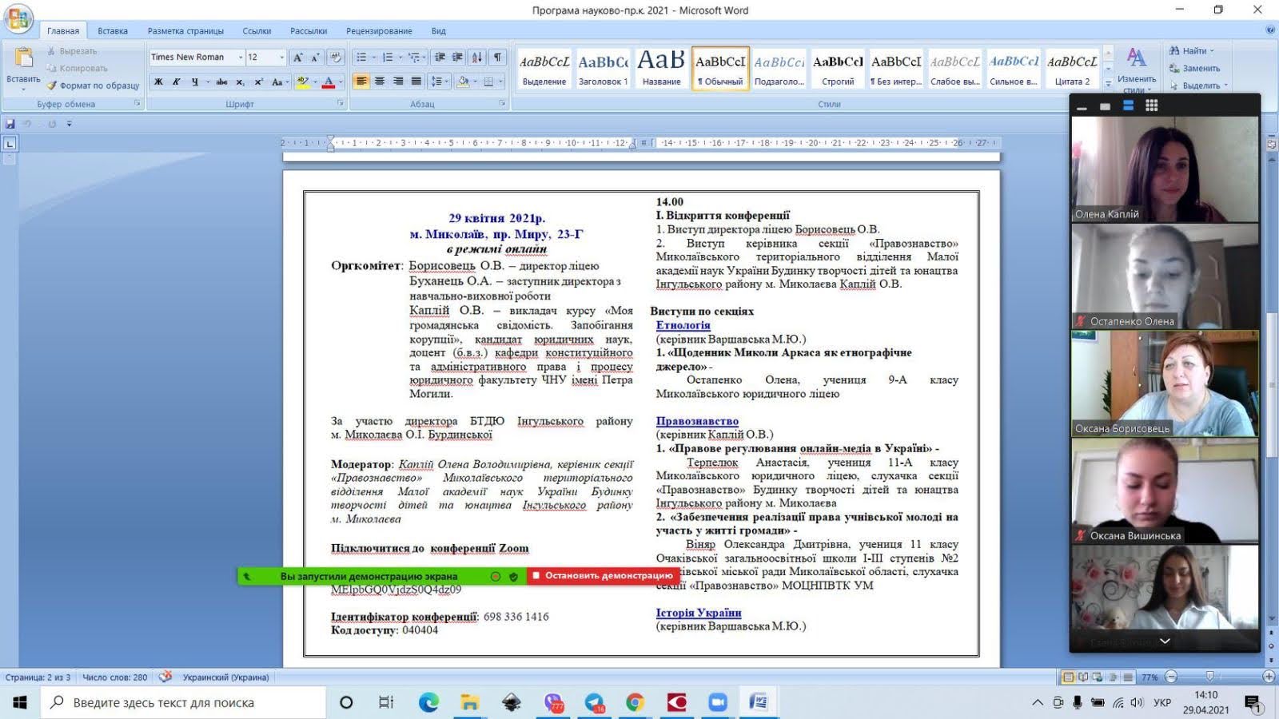
Task: Align text right with the right-align icon
Action: 398,81
